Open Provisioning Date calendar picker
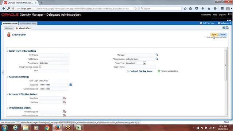The image size is (233, 131). point(64,112)
